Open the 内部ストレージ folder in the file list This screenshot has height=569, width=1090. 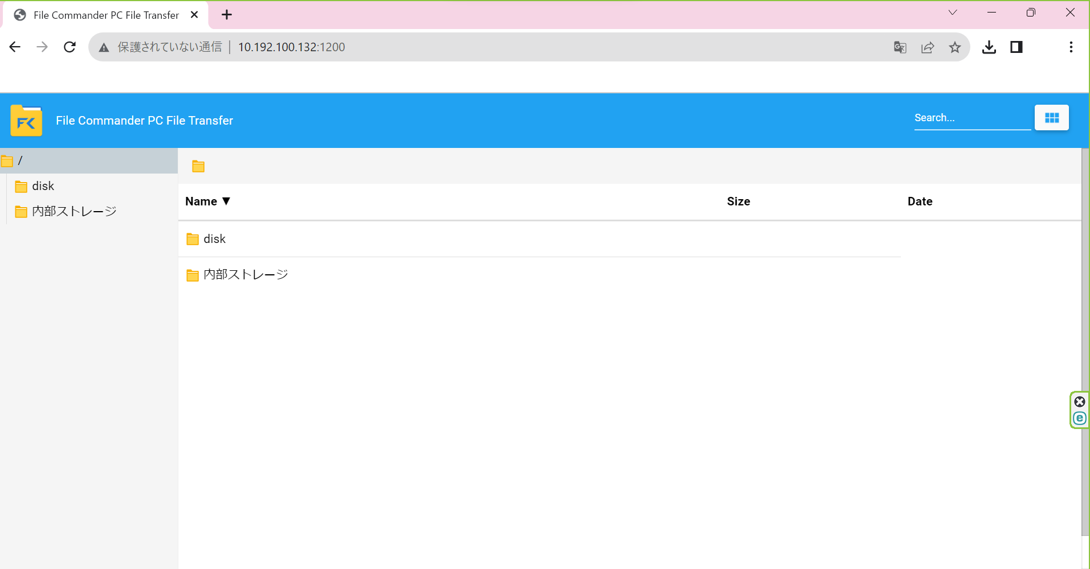tap(246, 274)
